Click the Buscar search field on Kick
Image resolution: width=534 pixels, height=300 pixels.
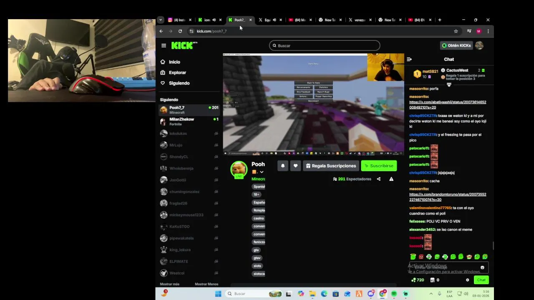(325, 45)
